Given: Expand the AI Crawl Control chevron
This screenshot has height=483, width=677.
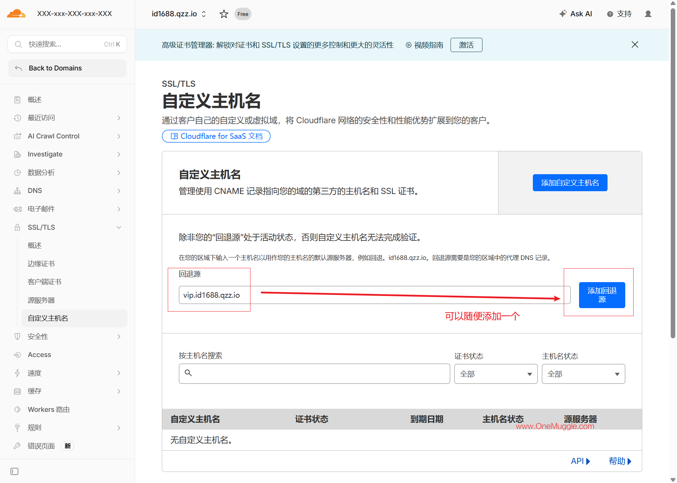Looking at the screenshot, I should [119, 136].
